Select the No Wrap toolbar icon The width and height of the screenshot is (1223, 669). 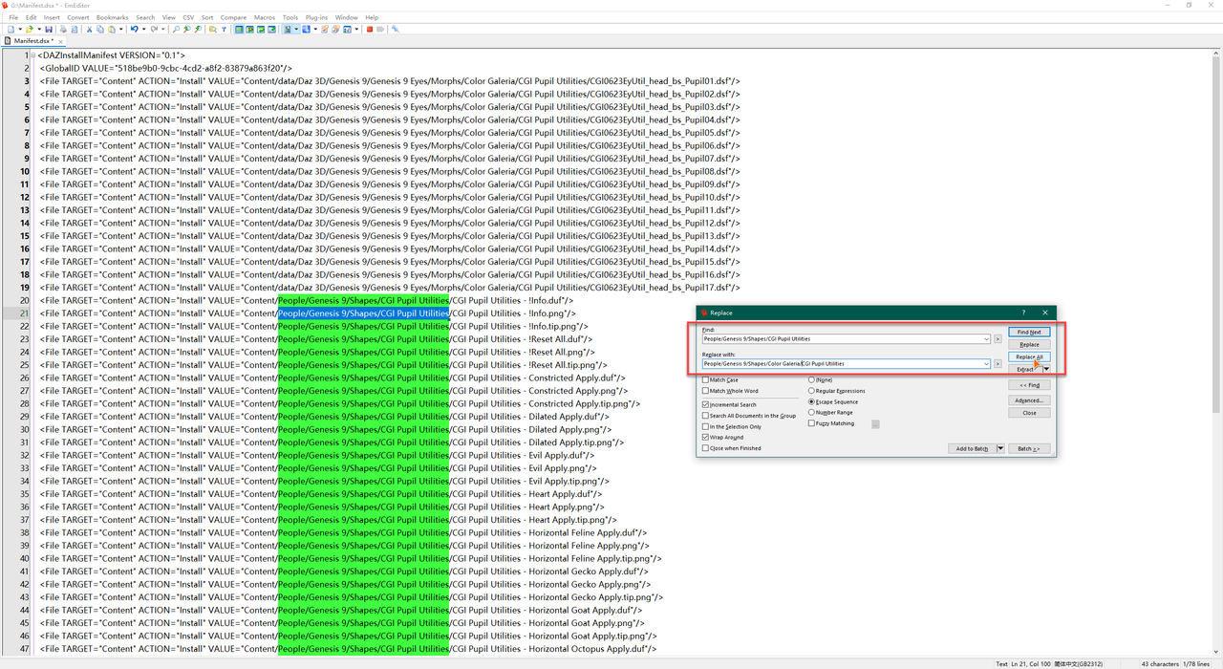click(x=239, y=30)
